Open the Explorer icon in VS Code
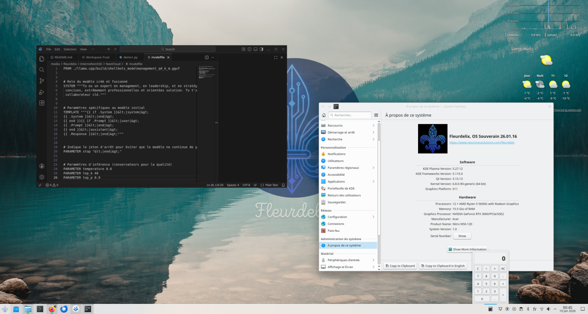Image resolution: width=588 pixels, height=314 pixels. tap(41, 58)
